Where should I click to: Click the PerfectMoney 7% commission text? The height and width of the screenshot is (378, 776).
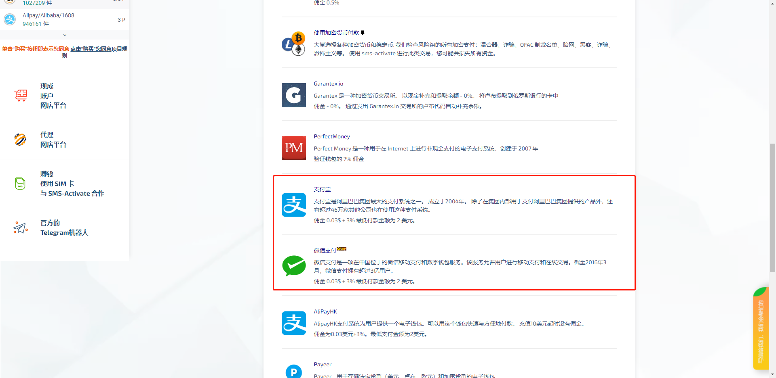(x=339, y=159)
